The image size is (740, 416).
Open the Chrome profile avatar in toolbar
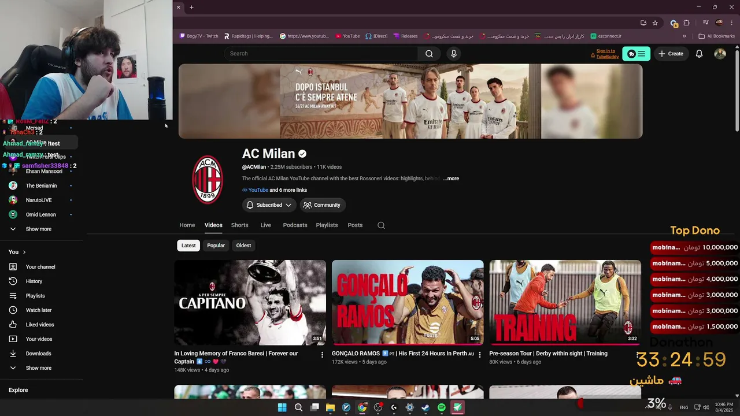[719, 23]
